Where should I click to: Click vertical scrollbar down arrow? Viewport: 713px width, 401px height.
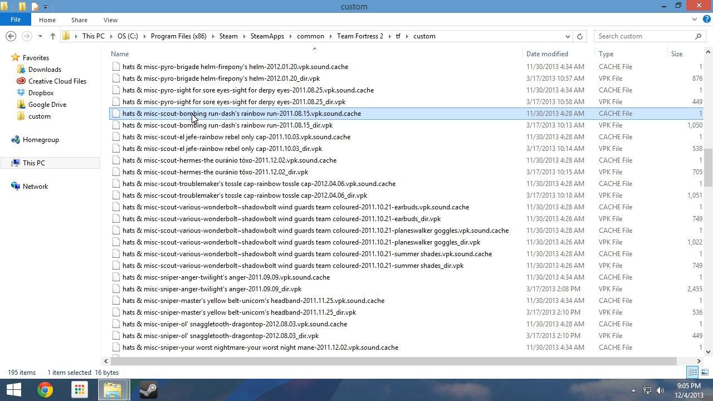point(709,351)
